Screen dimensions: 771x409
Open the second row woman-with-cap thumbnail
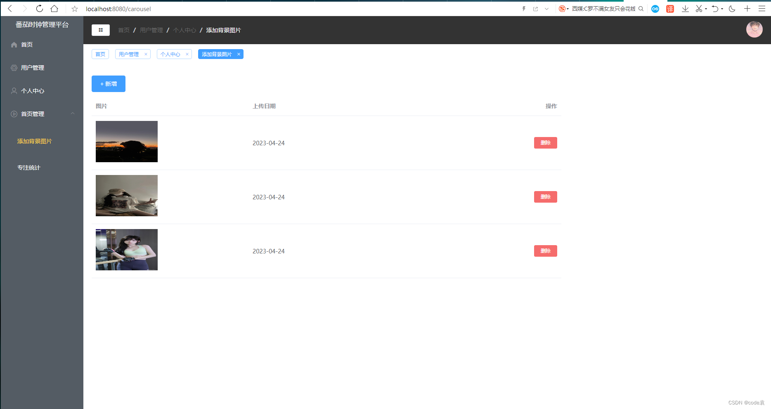(127, 196)
